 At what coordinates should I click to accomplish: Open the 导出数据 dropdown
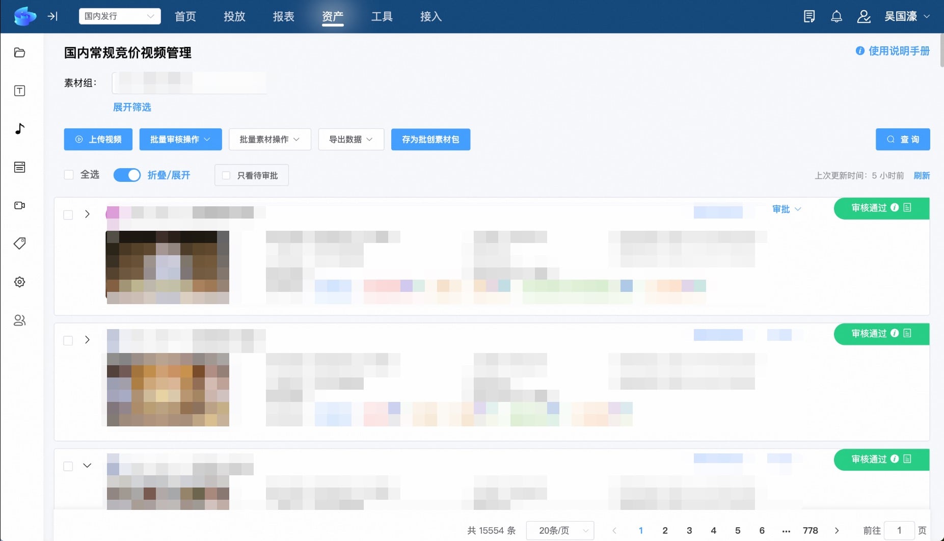[351, 140]
